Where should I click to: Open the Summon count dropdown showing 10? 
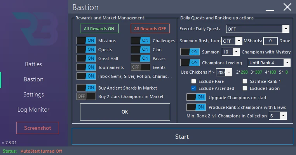point(230,52)
